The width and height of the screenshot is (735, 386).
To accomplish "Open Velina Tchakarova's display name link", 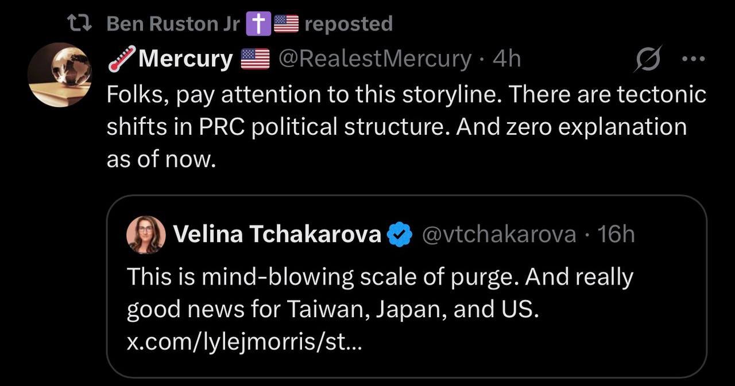I will tap(277, 235).
